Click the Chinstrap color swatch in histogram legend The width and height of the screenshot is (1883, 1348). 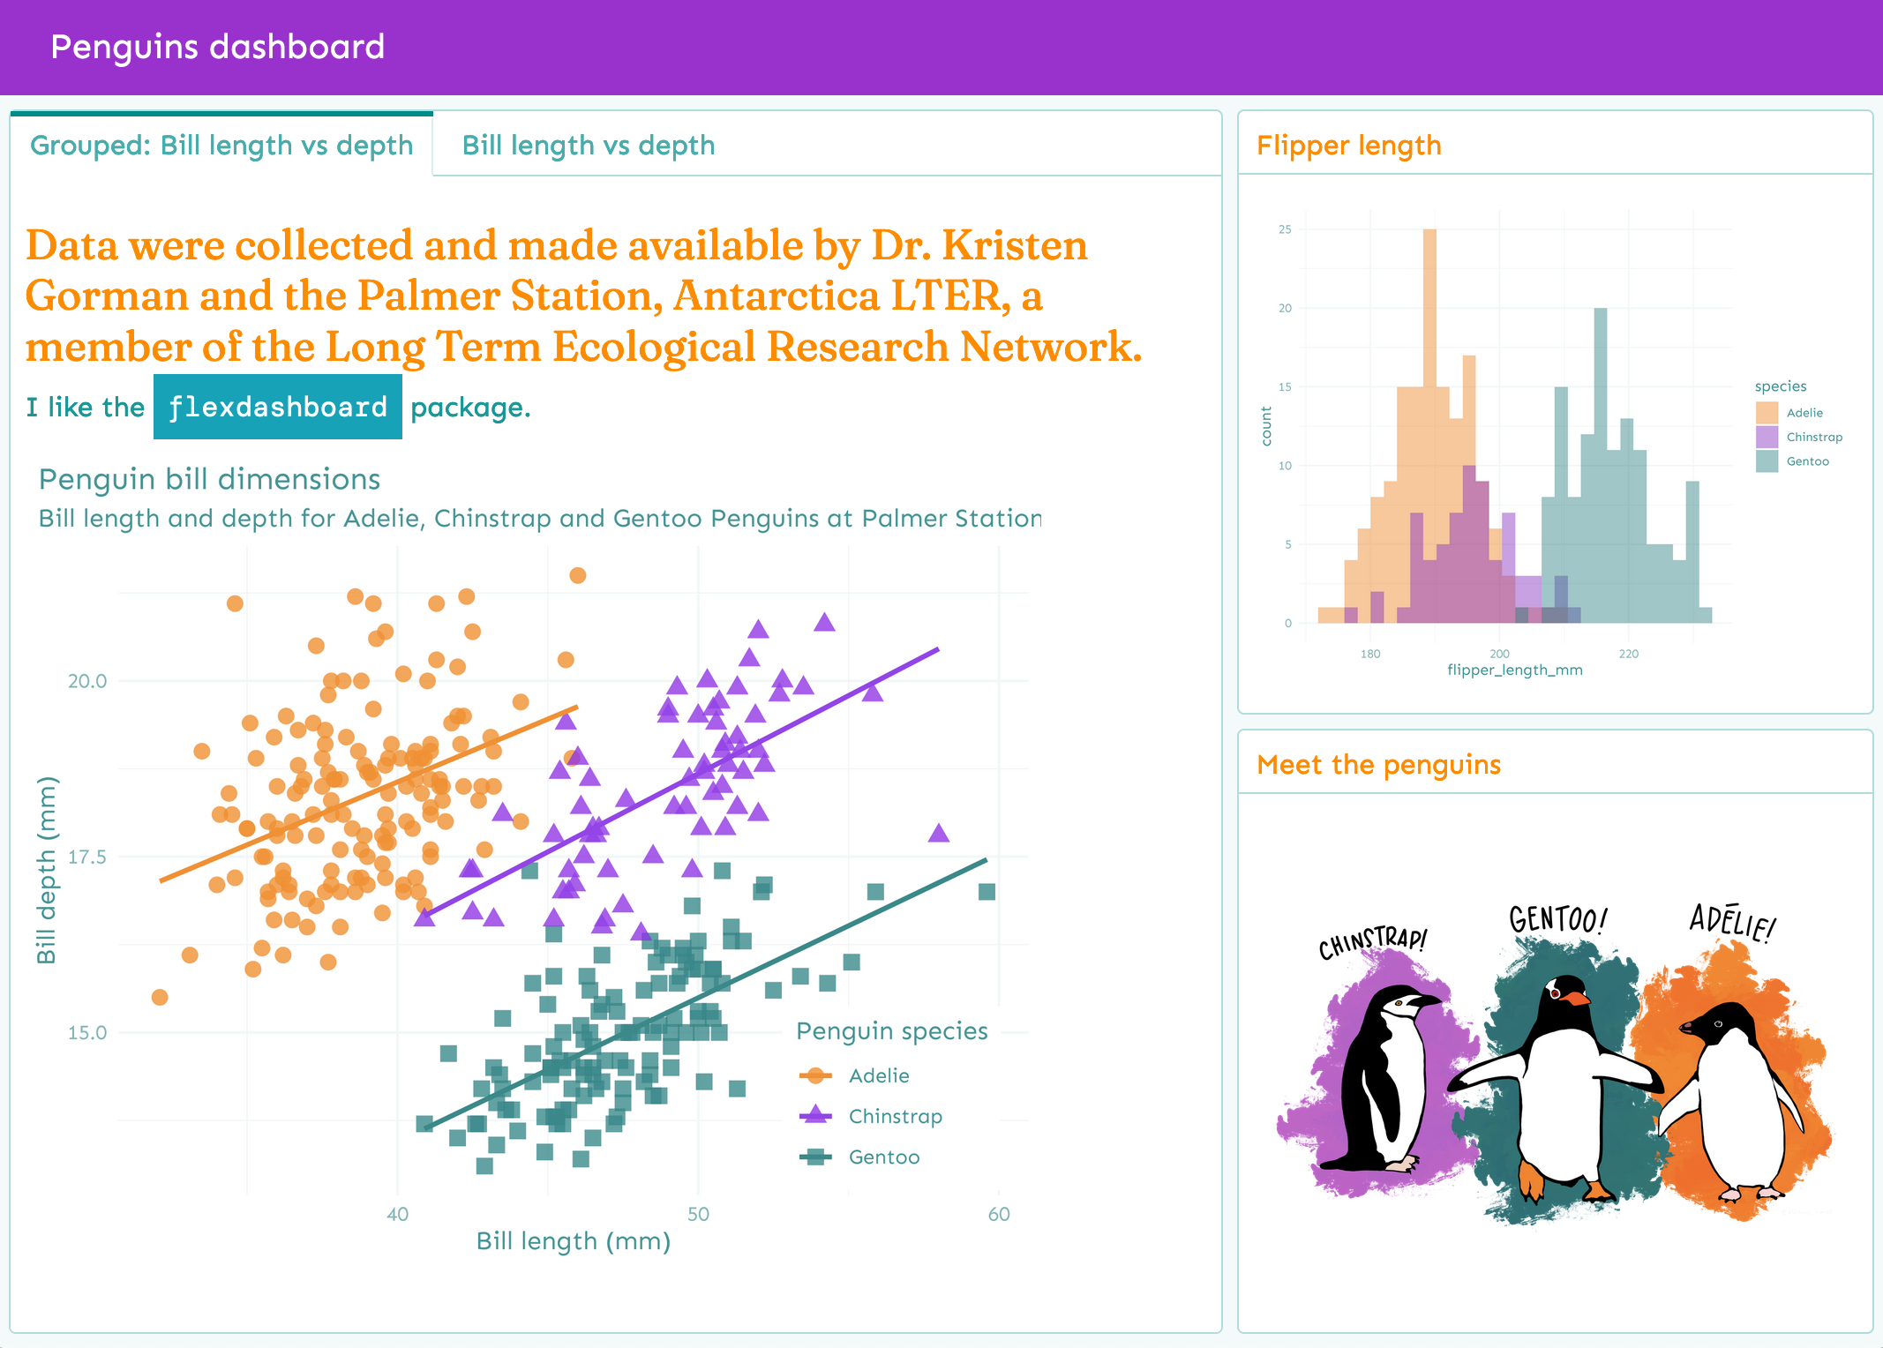[1767, 437]
